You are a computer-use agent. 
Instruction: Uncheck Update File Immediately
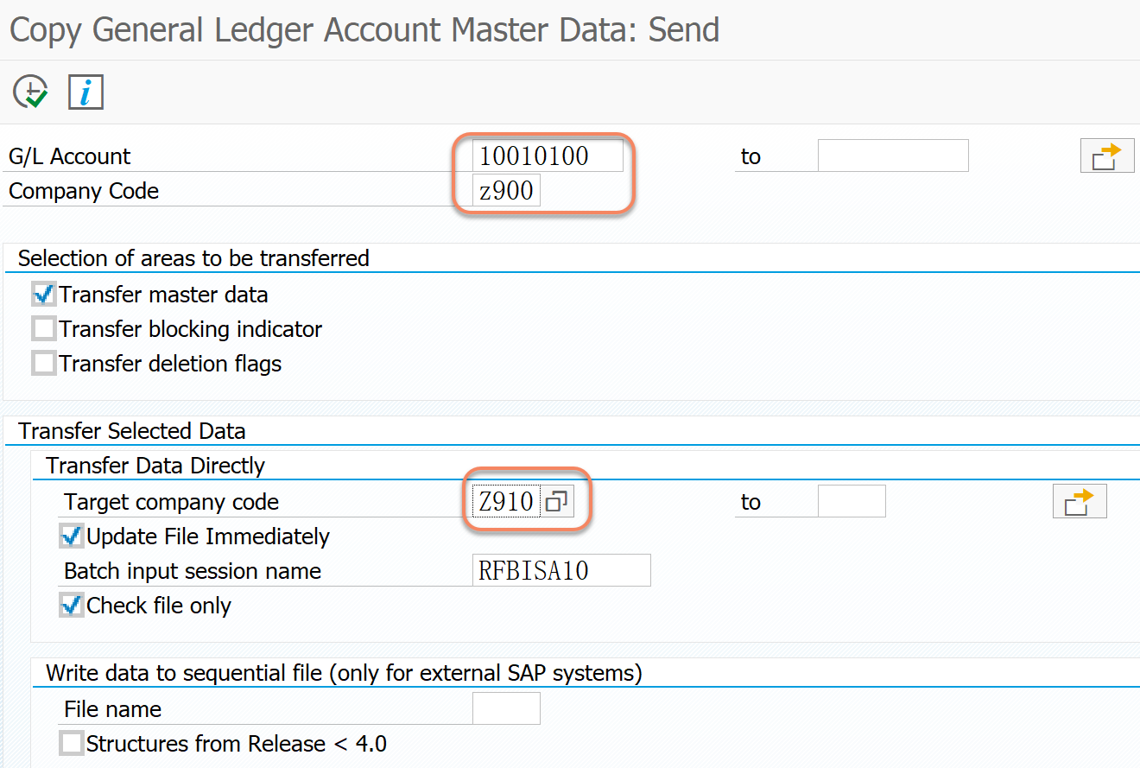[x=73, y=536]
